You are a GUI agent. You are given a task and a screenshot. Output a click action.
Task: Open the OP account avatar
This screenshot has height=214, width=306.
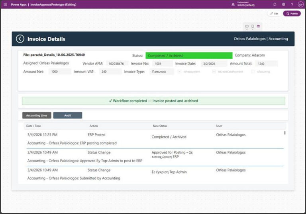coord(300,4)
